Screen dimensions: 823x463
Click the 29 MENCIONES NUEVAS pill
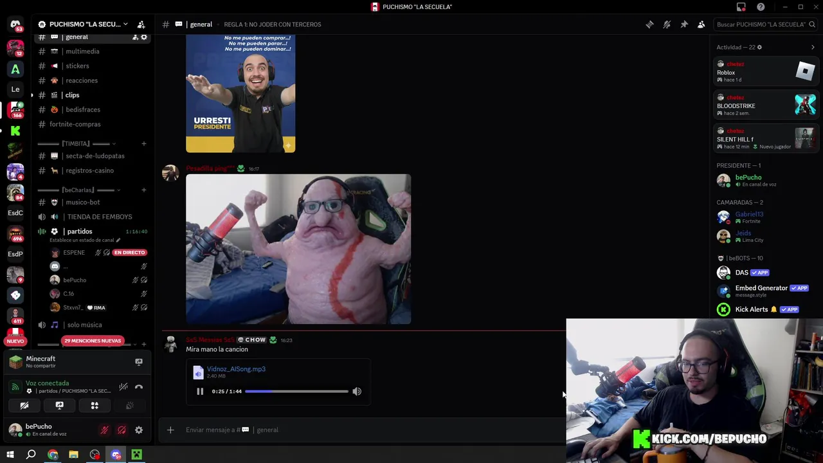tap(93, 341)
